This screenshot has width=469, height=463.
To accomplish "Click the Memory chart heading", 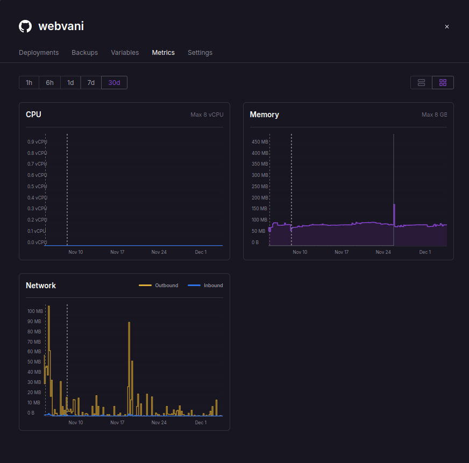I will [x=265, y=115].
